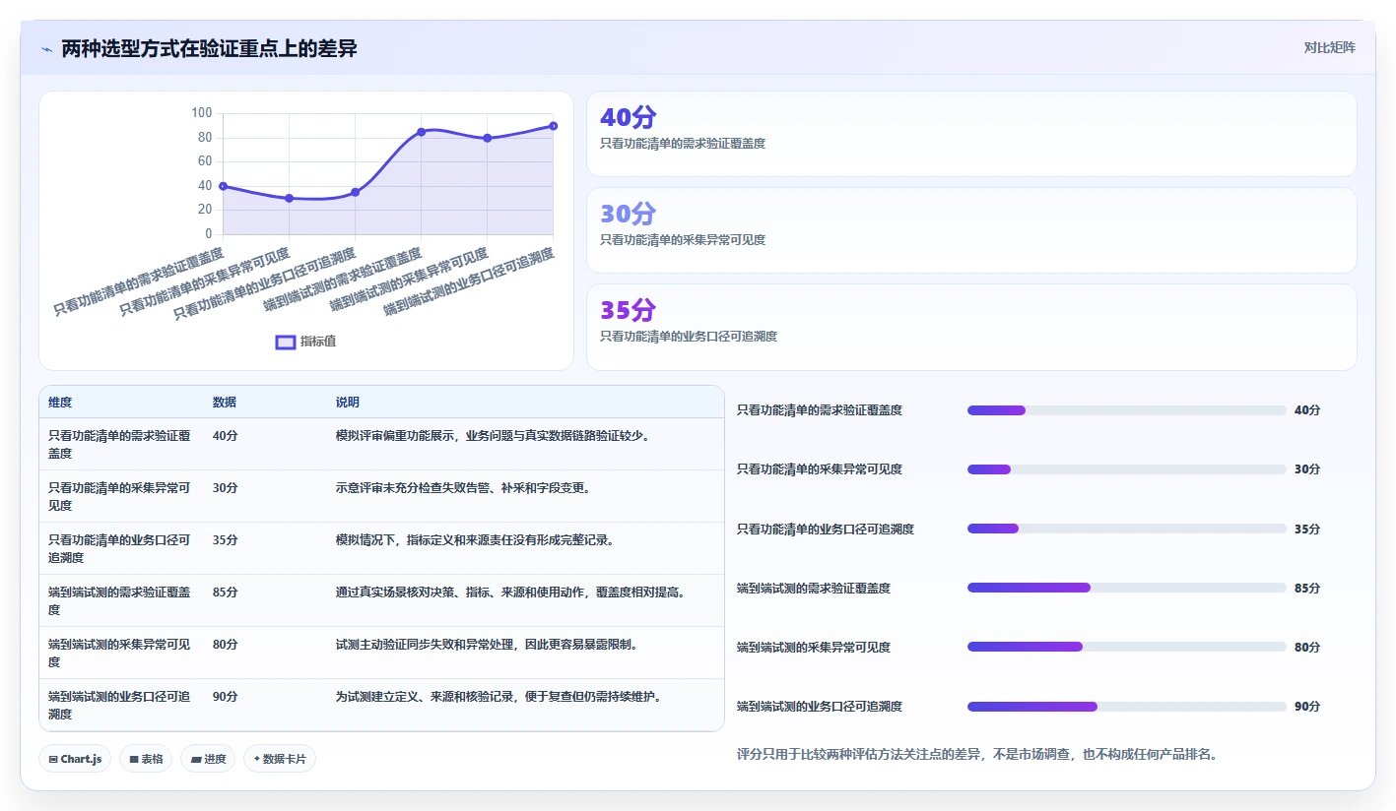
Task: Click the 90分 table value
Action: click(x=226, y=697)
